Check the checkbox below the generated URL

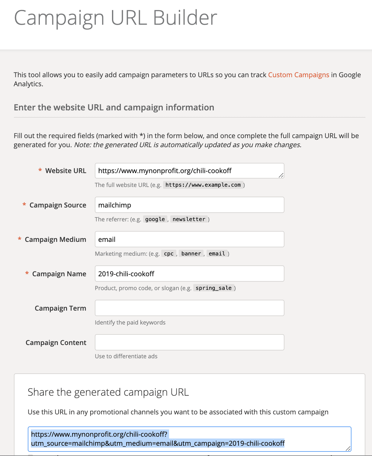[x=31, y=455]
